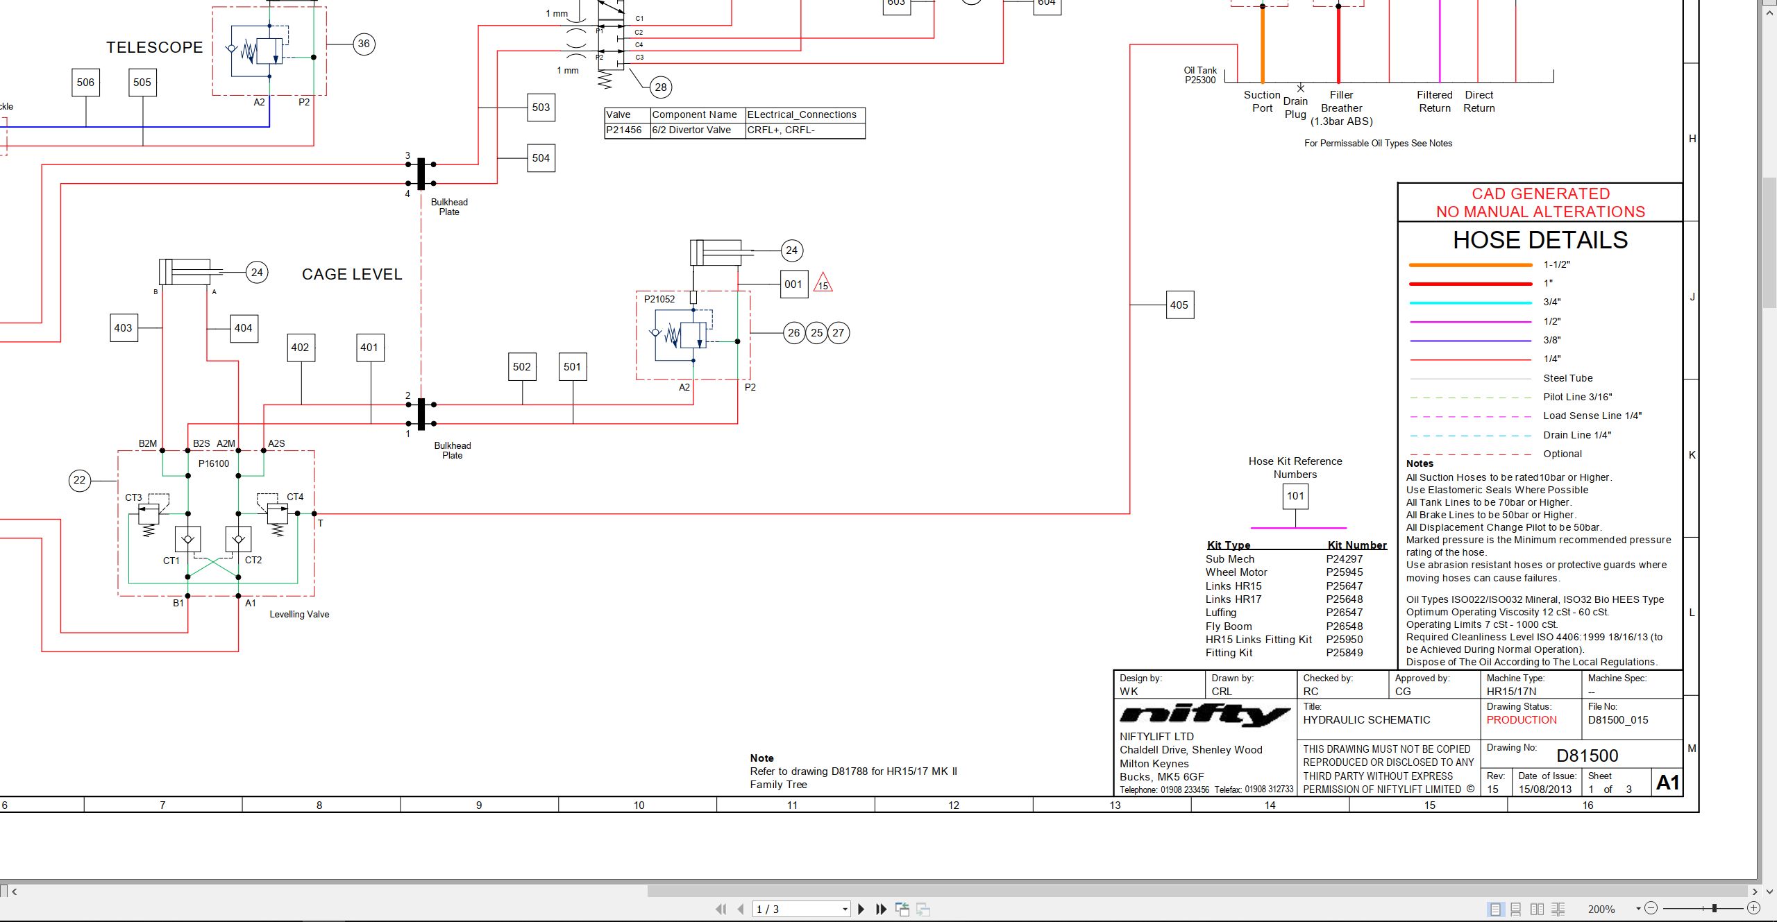Viewport: 1777px width, 922px height.
Task: Click the zoom out minus icon
Action: (1651, 908)
